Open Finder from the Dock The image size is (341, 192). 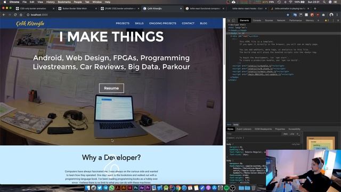point(87,188)
